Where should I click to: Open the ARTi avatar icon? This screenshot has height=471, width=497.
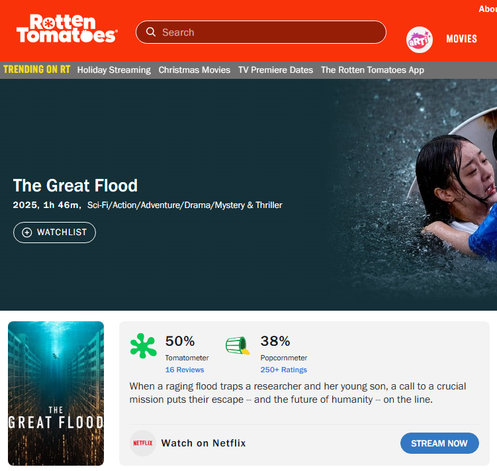point(420,40)
